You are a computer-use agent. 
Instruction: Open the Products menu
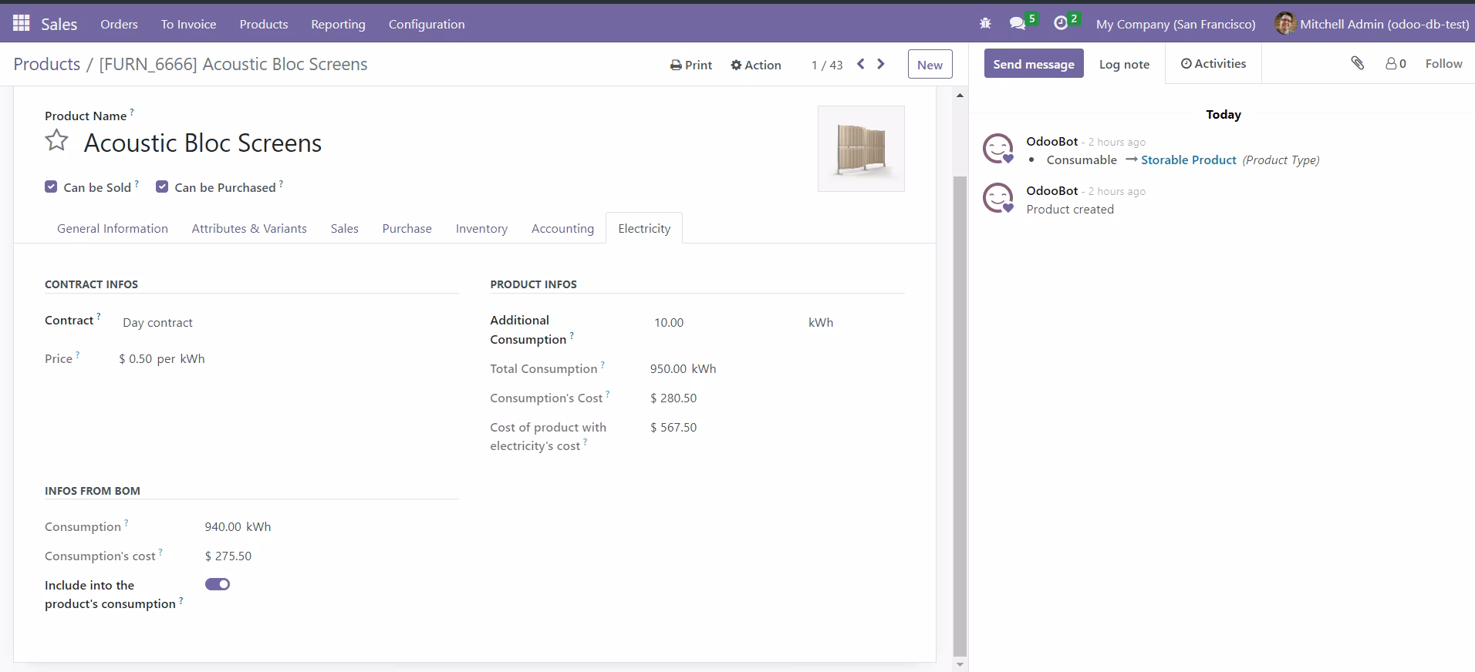coord(263,24)
